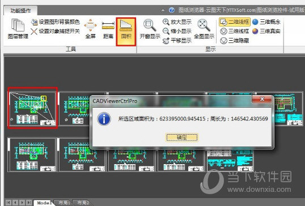Switch to 布局1 layout tab
Viewport: 305px width, 206px height.
64,203
